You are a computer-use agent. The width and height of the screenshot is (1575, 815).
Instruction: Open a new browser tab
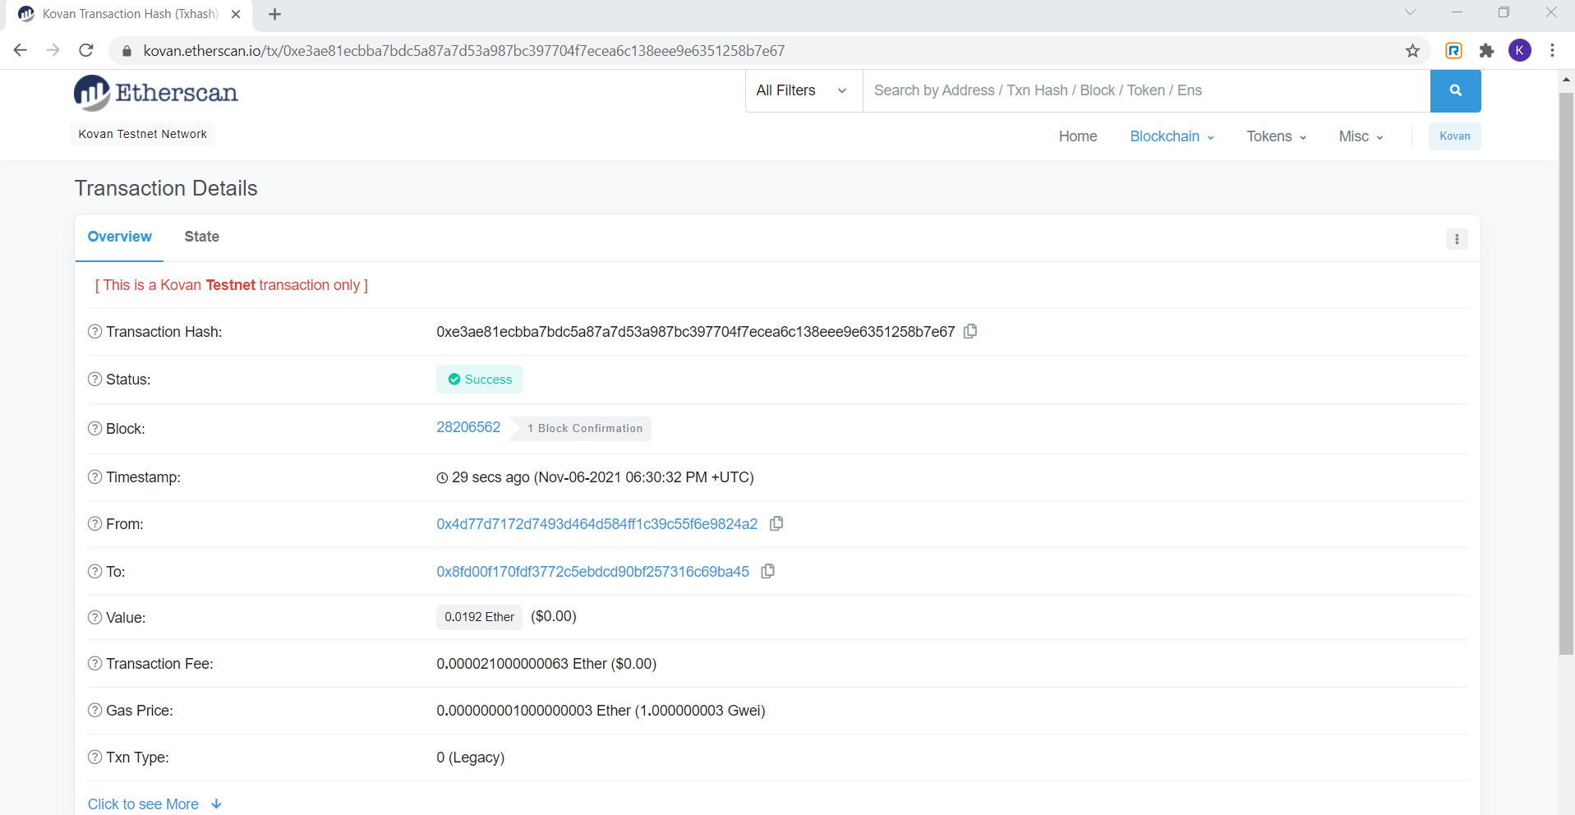click(x=274, y=14)
